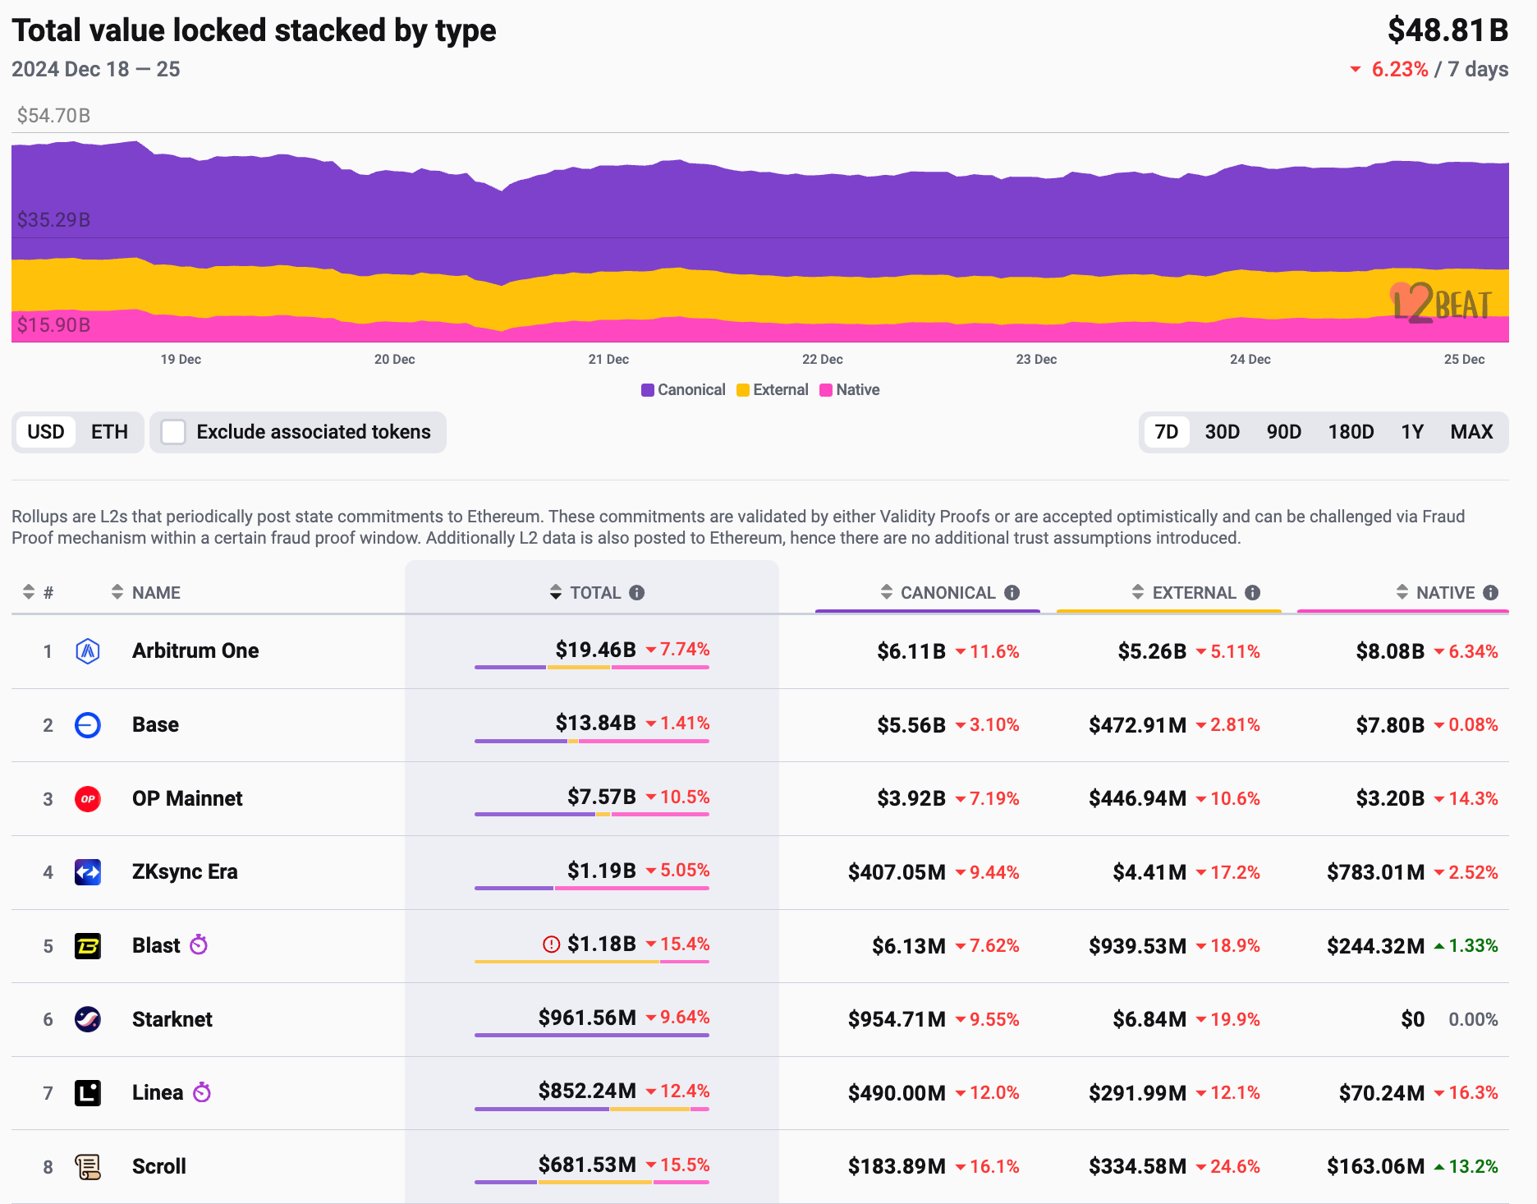
Task: Enable Exclude associated tokens checkbox
Action: pos(173,432)
